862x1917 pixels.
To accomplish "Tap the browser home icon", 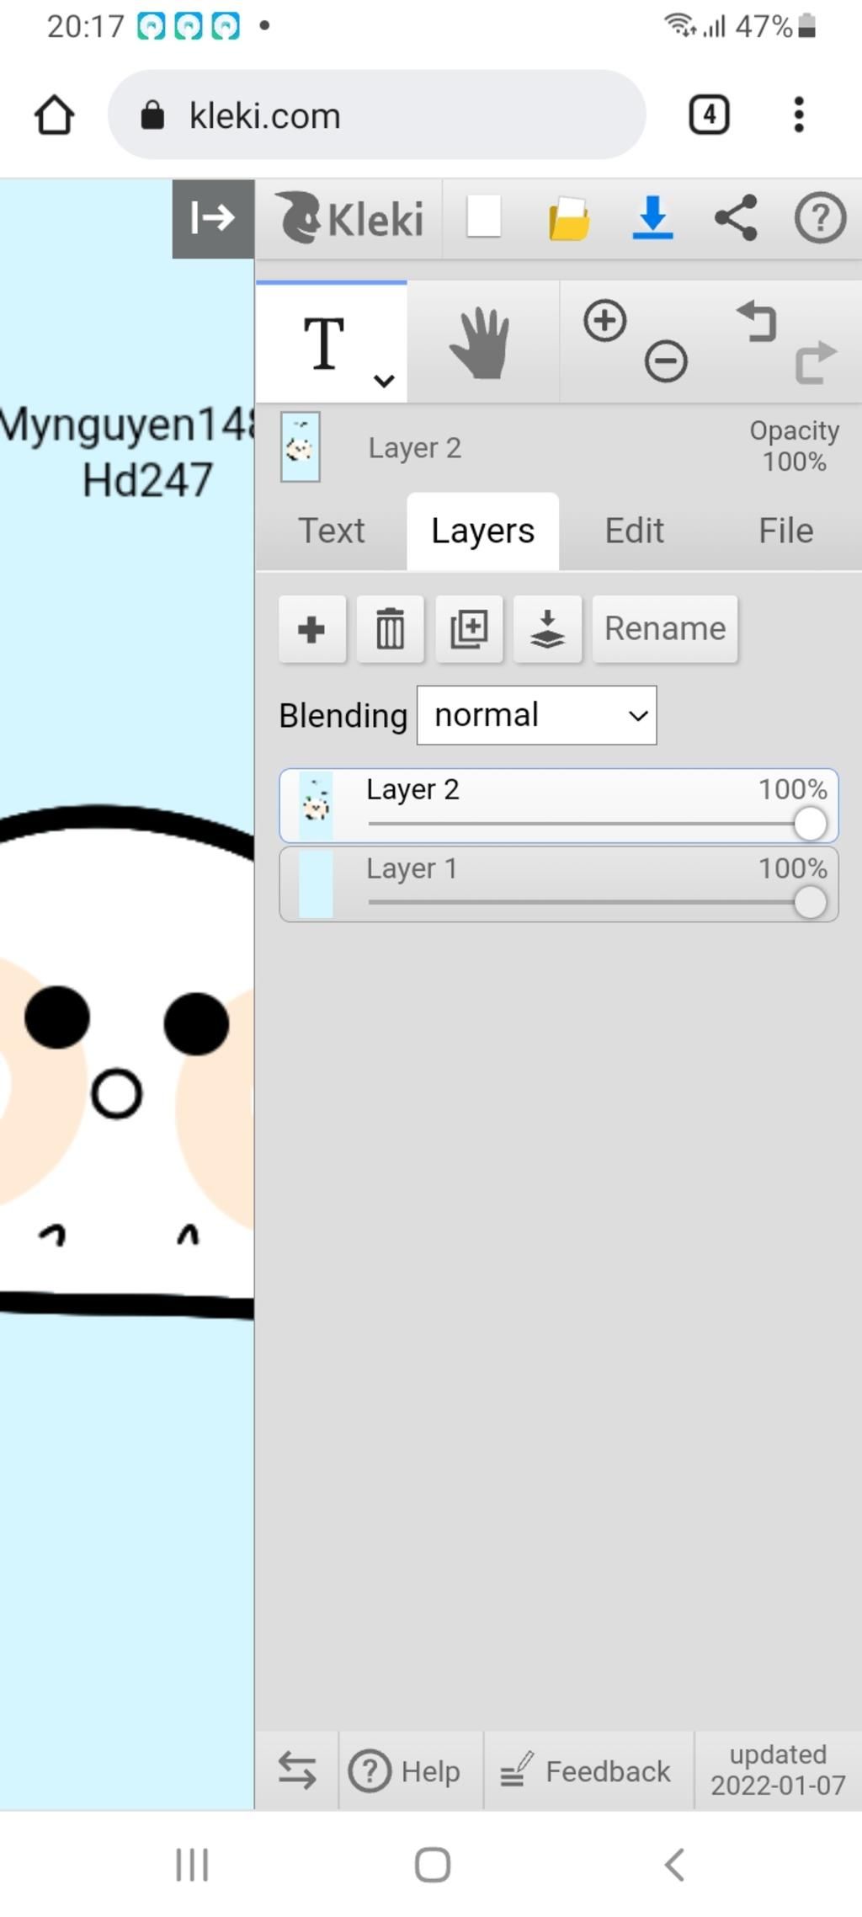I will click(x=55, y=115).
